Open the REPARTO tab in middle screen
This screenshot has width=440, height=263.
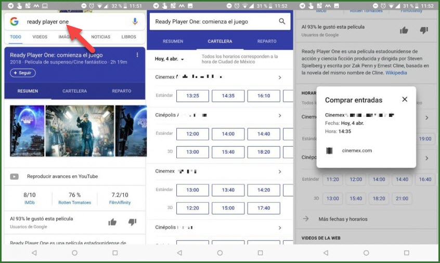click(x=267, y=41)
